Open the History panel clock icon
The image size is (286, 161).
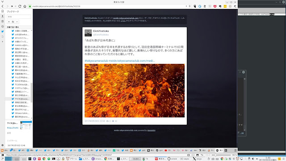(3, 26)
